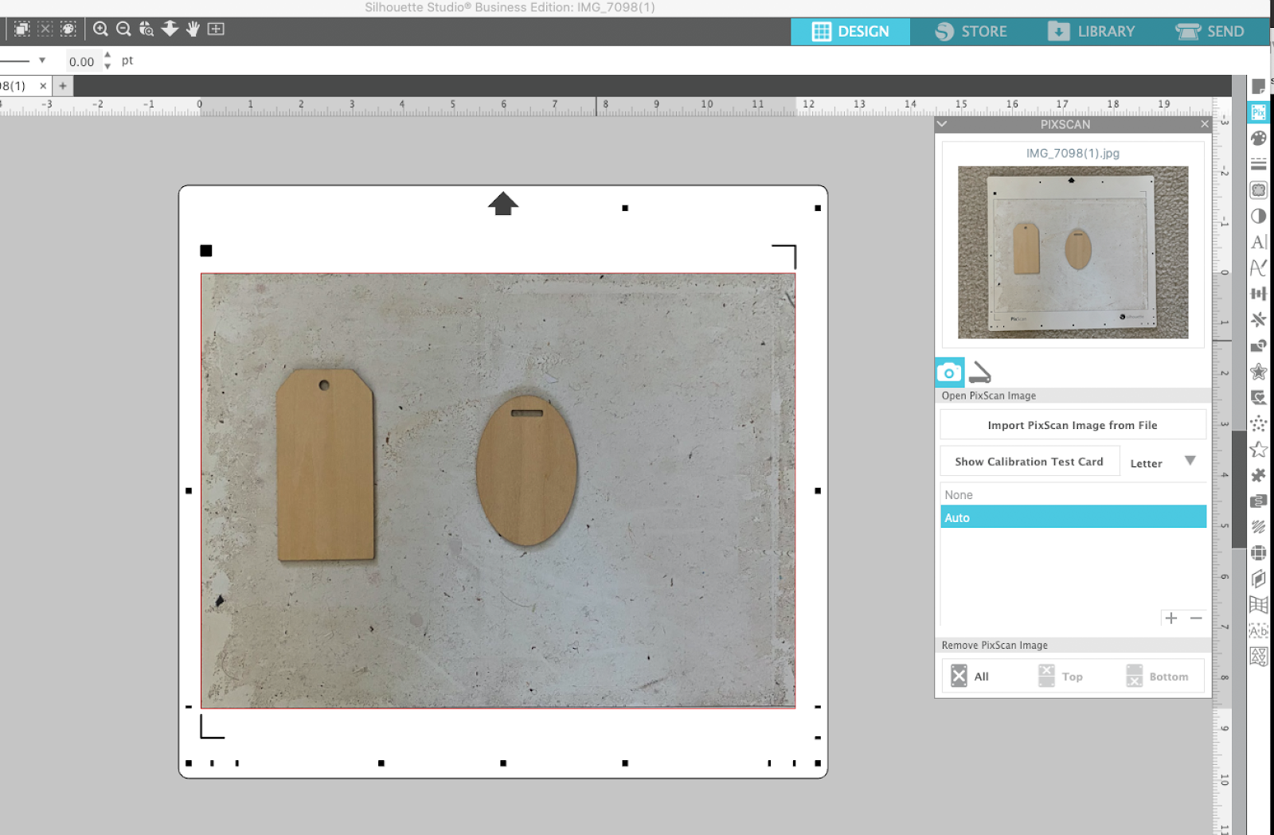This screenshot has width=1274, height=835.
Task: Open the Text Style panel in sidebar
Action: click(1259, 243)
